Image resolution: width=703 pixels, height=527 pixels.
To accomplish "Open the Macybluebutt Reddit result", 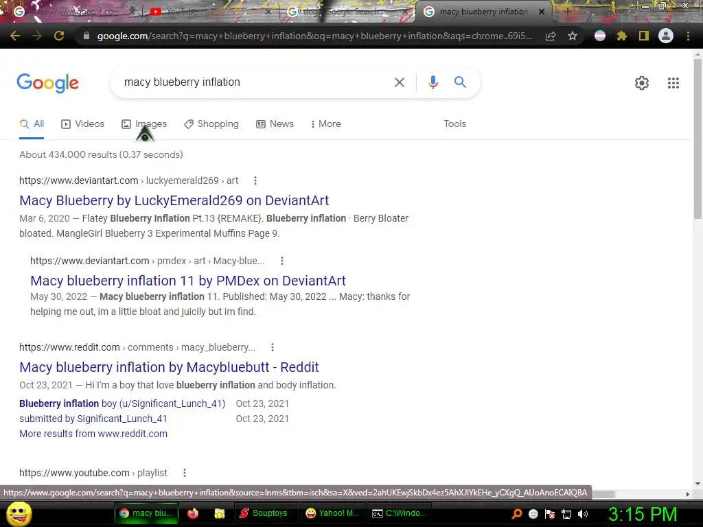I will (169, 367).
